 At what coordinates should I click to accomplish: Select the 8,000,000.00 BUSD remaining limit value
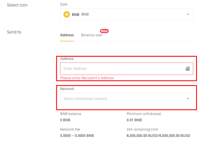pyautogui.click(x=158, y=136)
